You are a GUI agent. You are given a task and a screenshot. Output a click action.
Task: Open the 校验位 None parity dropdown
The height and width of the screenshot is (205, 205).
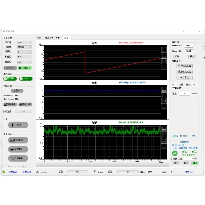tap(25, 57)
